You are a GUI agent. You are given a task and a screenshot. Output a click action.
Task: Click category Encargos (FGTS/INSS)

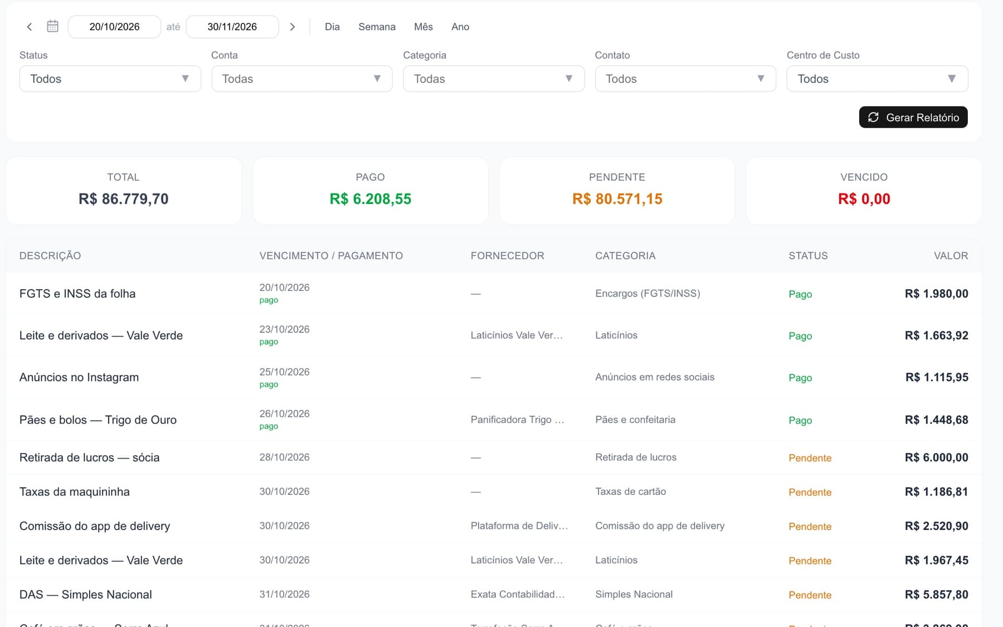[x=647, y=294]
